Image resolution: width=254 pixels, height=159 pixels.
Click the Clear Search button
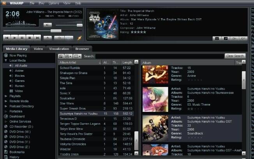(x=235, y=56)
